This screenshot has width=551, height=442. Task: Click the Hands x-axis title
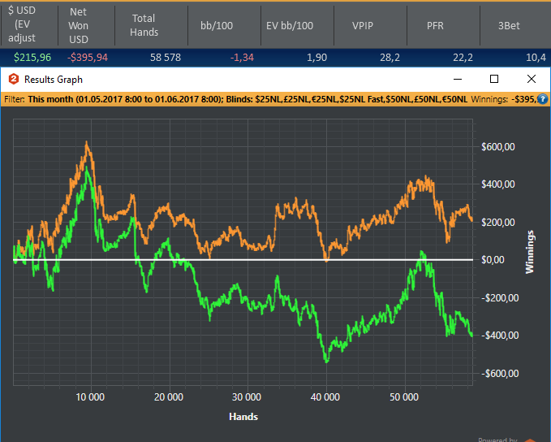pos(243,417)
